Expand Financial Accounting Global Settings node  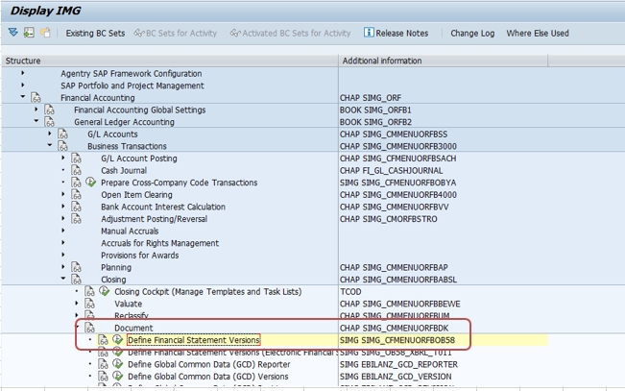(x=36, y=109)
